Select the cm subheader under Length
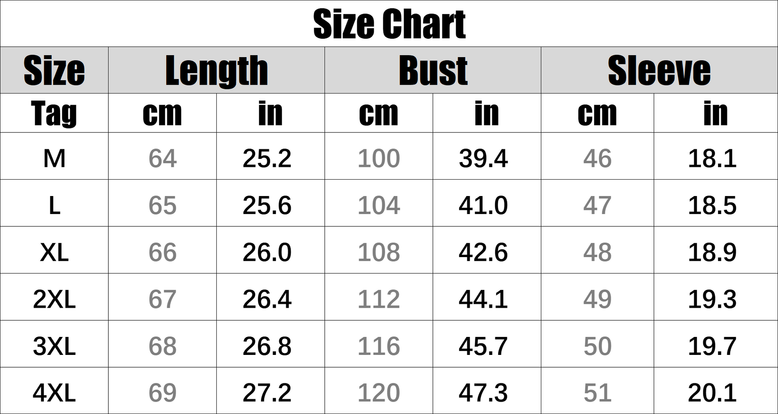Viewport: 778px width, 414px height. point(162,113)
